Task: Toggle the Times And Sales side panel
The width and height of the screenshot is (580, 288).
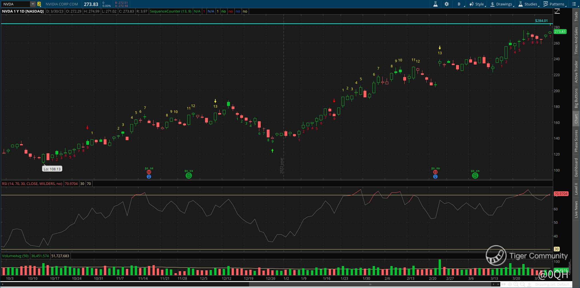Action: pyautogui.click(x=576, y=41)
